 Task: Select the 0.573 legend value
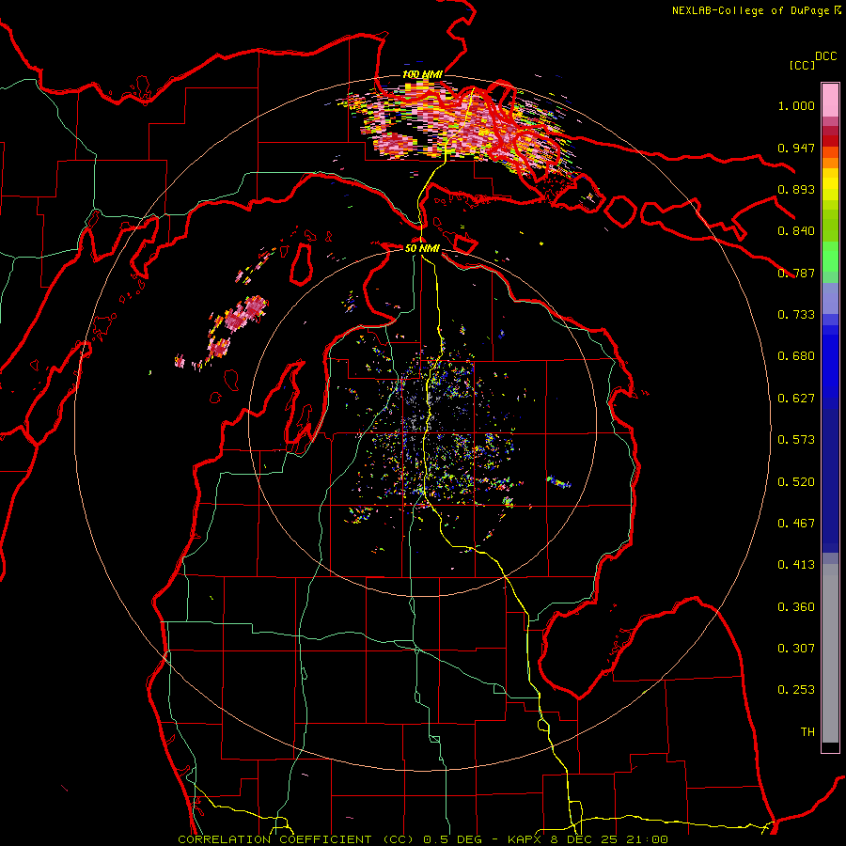(x=796, y=440)
